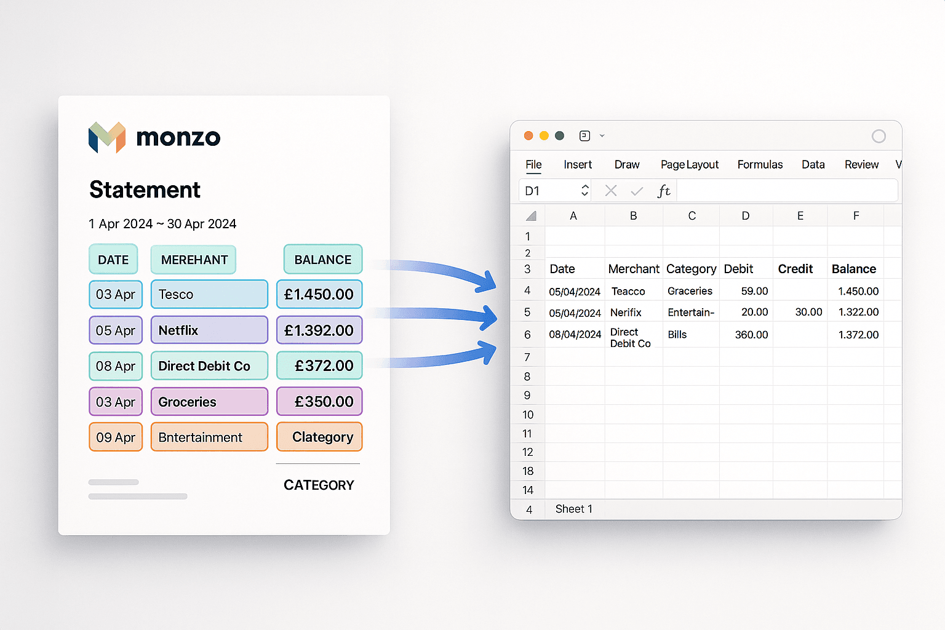Click the Tesco merchant chip
The width and height of the screenshot is (945, 630).
[209, 294]
